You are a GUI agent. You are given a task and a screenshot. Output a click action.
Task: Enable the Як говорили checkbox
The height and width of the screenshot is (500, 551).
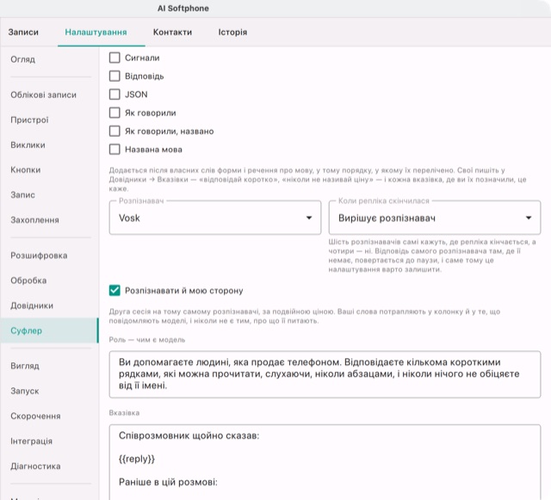(115, 113)
